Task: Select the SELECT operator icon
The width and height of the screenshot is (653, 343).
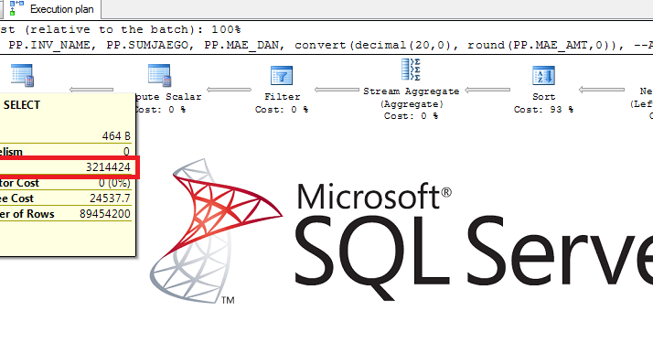Action: [x=22, y=75]
